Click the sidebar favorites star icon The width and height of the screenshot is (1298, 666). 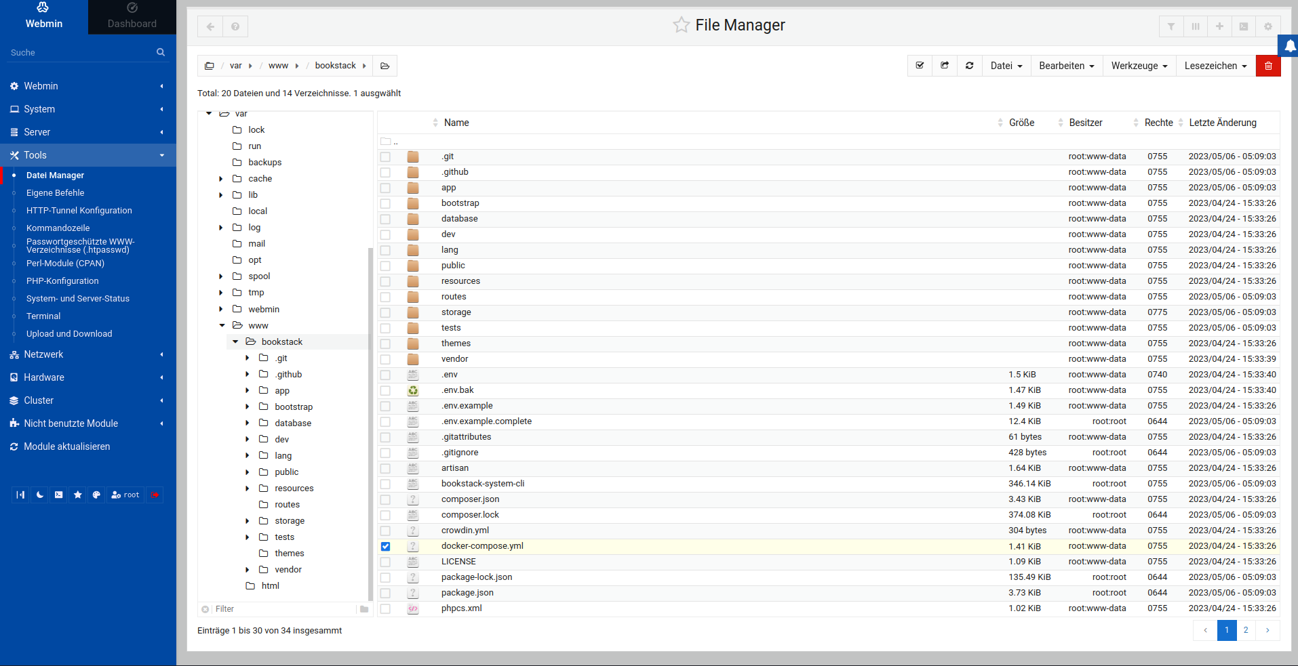pos(78,495)
